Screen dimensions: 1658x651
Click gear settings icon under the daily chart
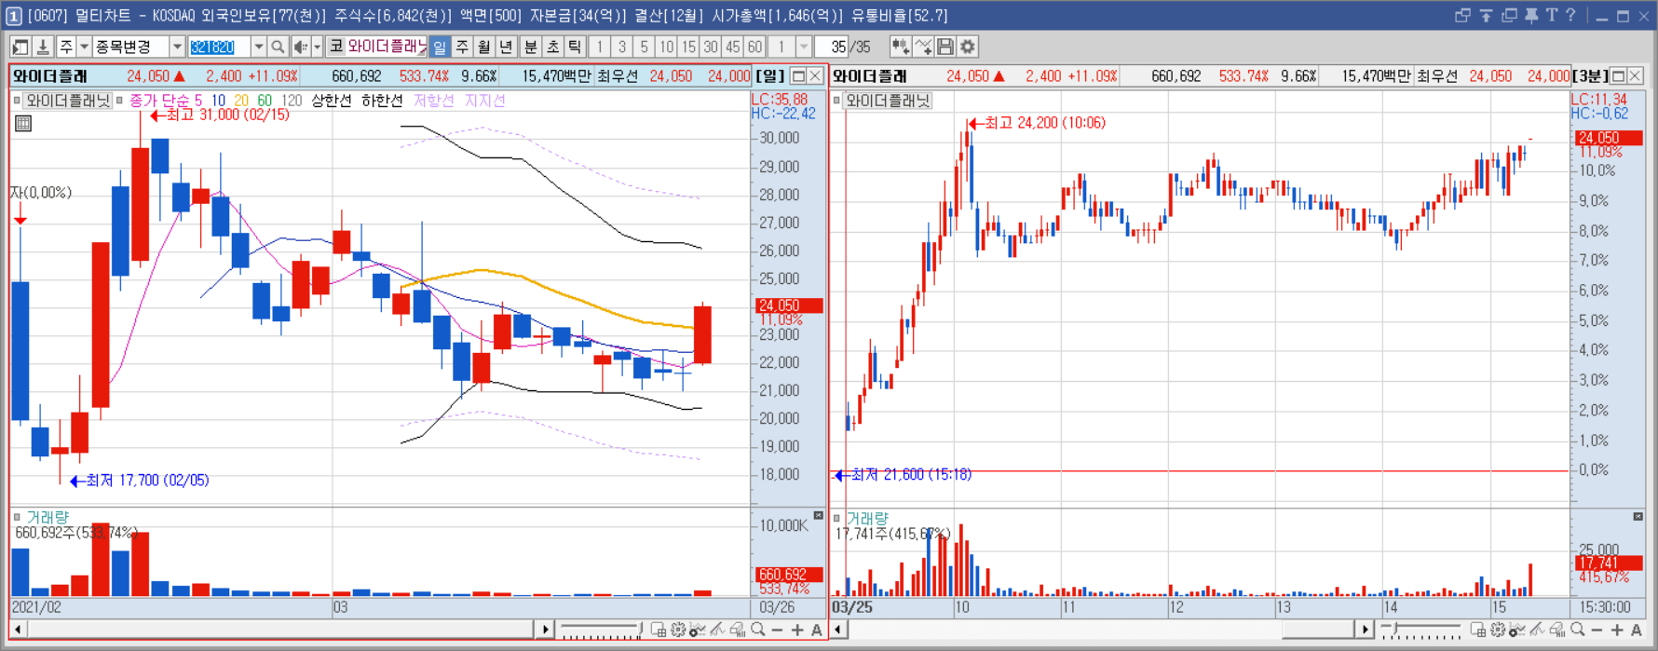point(678,630)
